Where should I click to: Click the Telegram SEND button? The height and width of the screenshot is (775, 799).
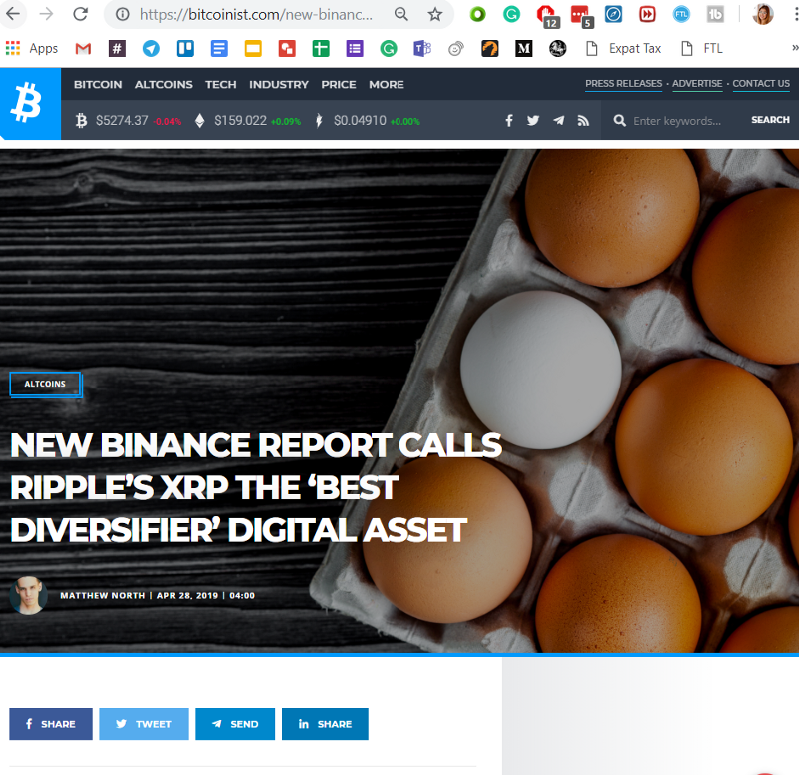point(235,723)
